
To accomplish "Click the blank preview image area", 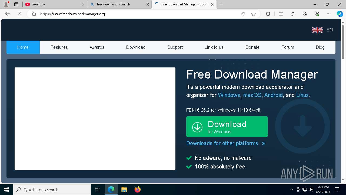I will tap(95, 119).
